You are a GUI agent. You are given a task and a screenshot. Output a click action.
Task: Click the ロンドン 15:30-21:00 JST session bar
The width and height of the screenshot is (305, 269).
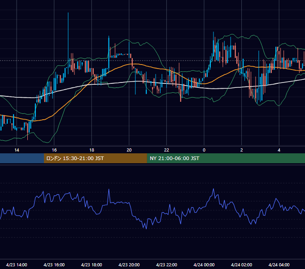95,158
